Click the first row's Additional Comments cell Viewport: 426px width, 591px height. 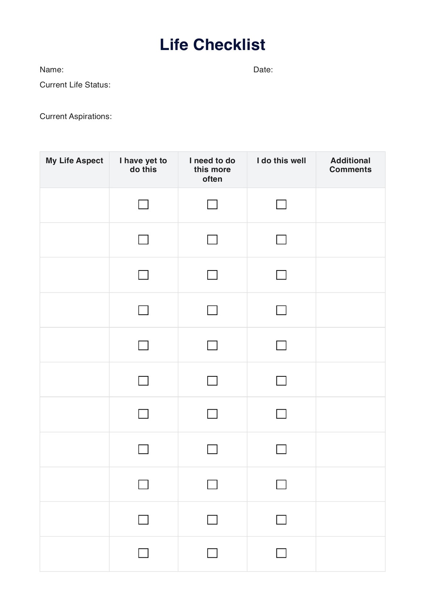point(350,205)
